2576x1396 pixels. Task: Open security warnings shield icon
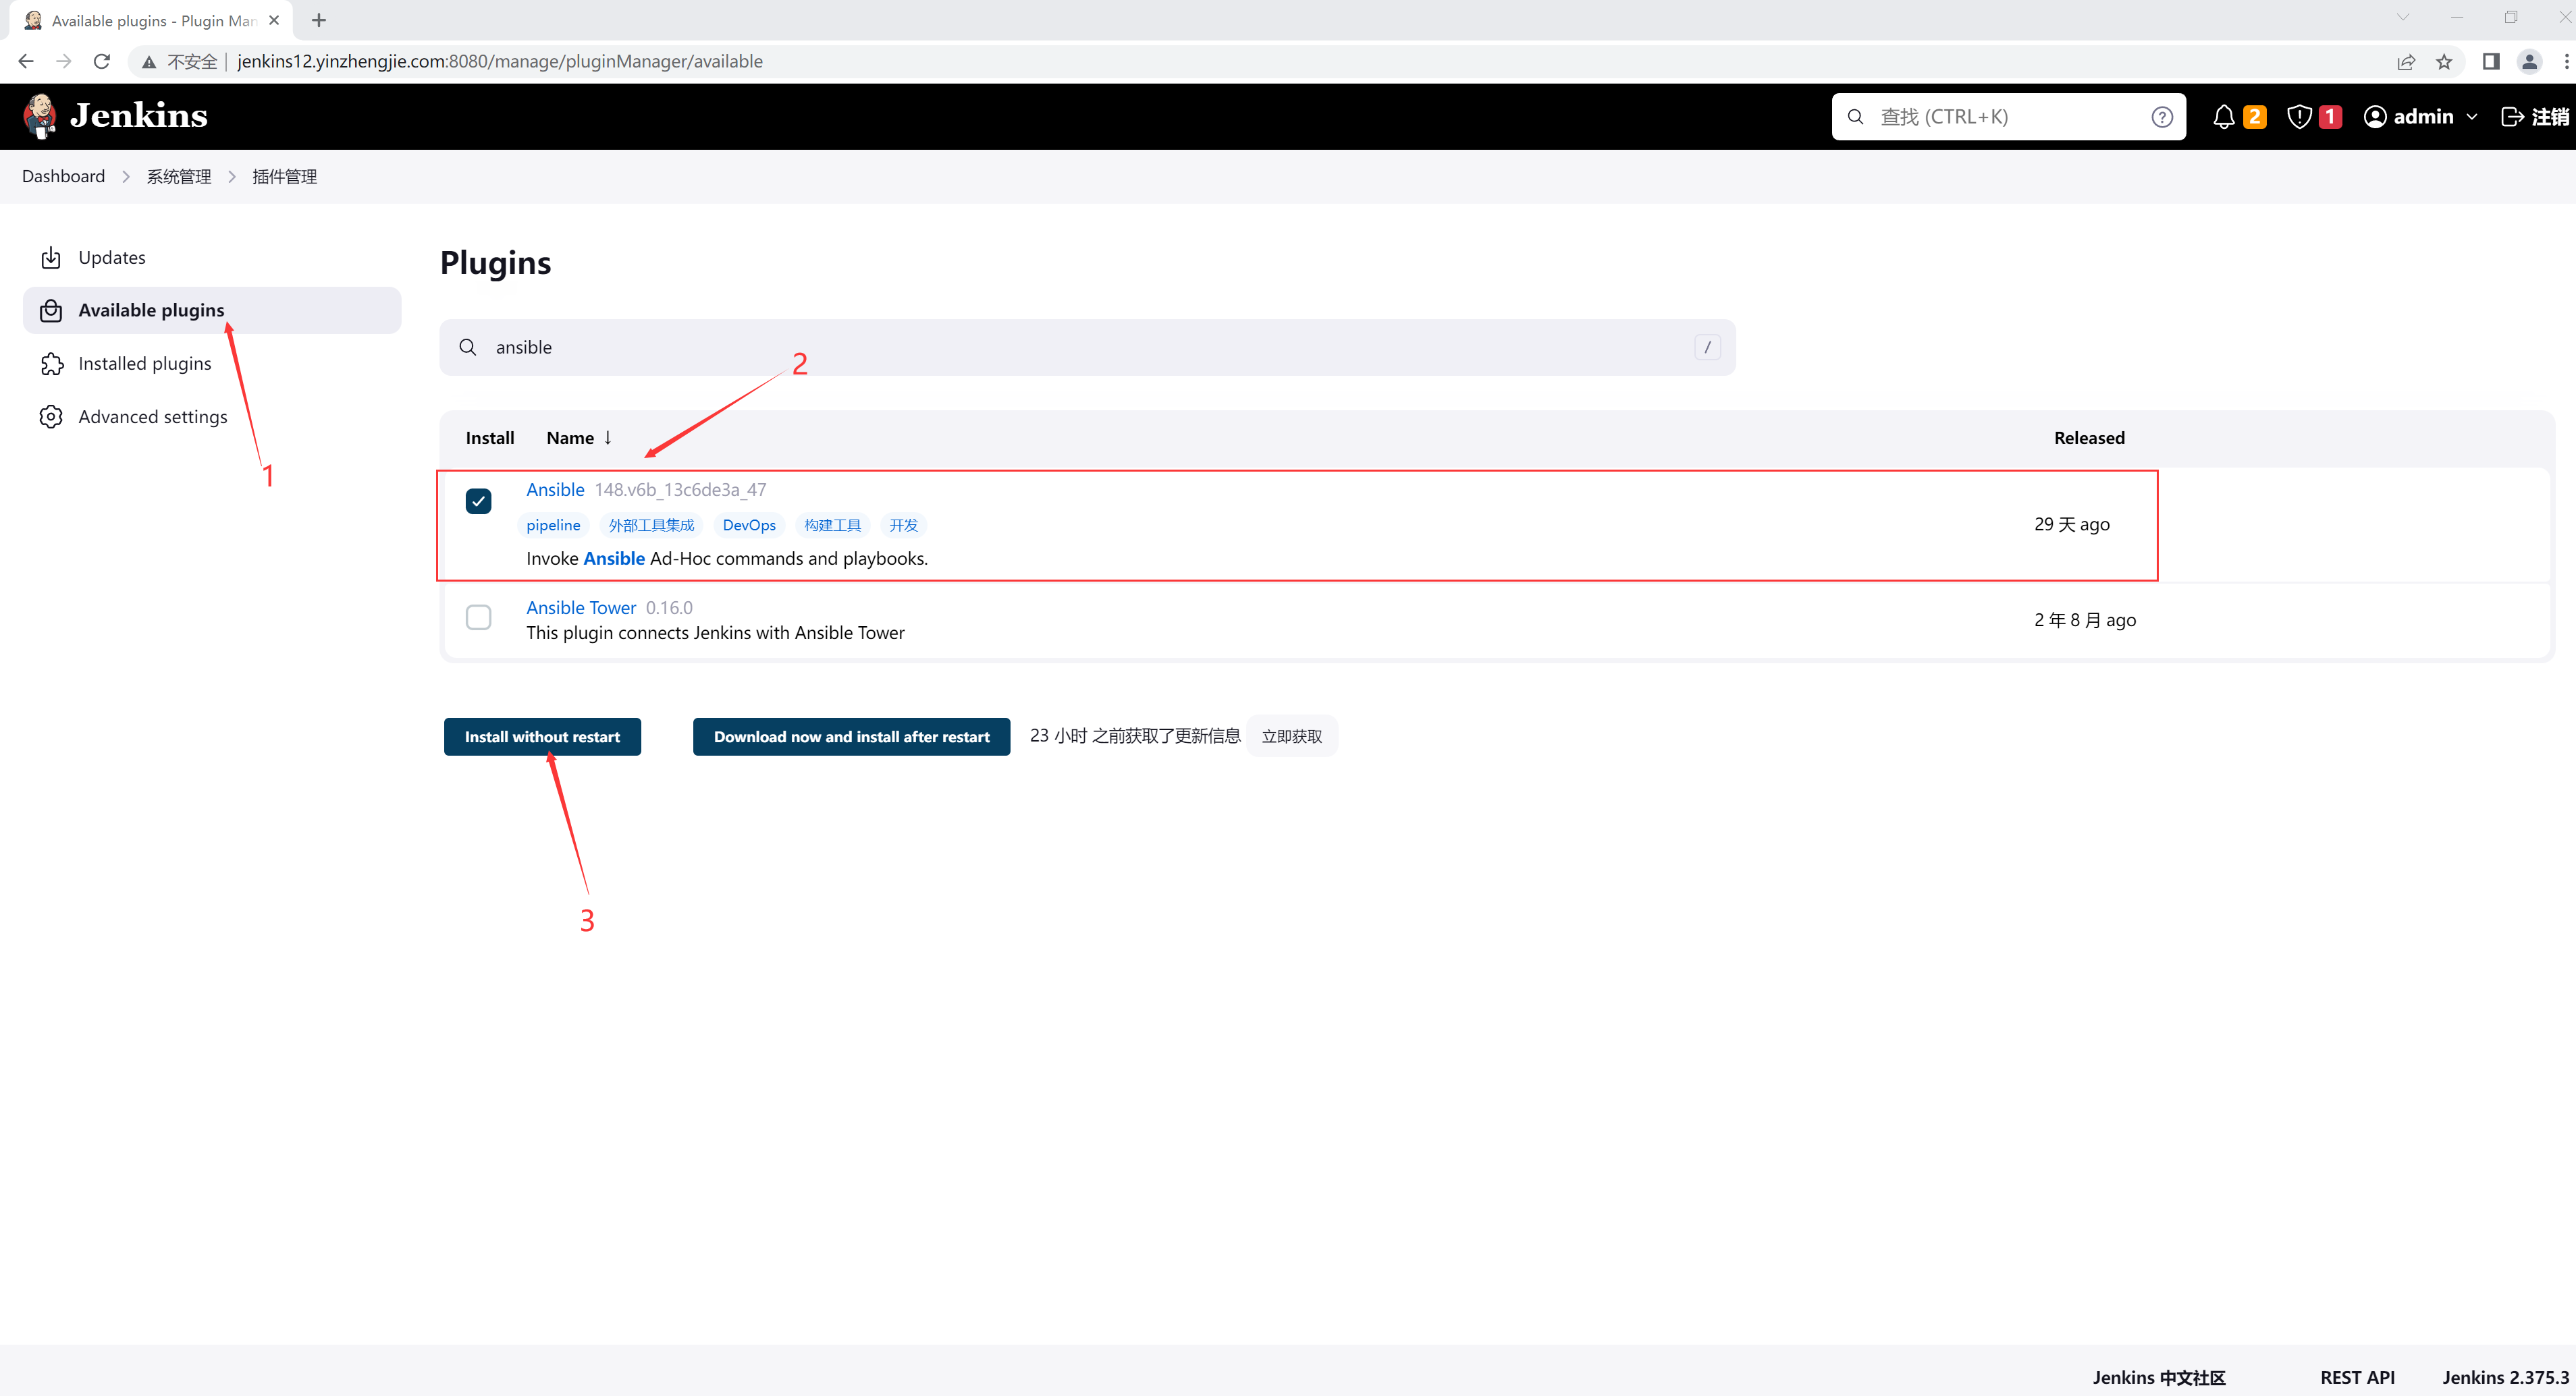click(x=2299, y=117)
